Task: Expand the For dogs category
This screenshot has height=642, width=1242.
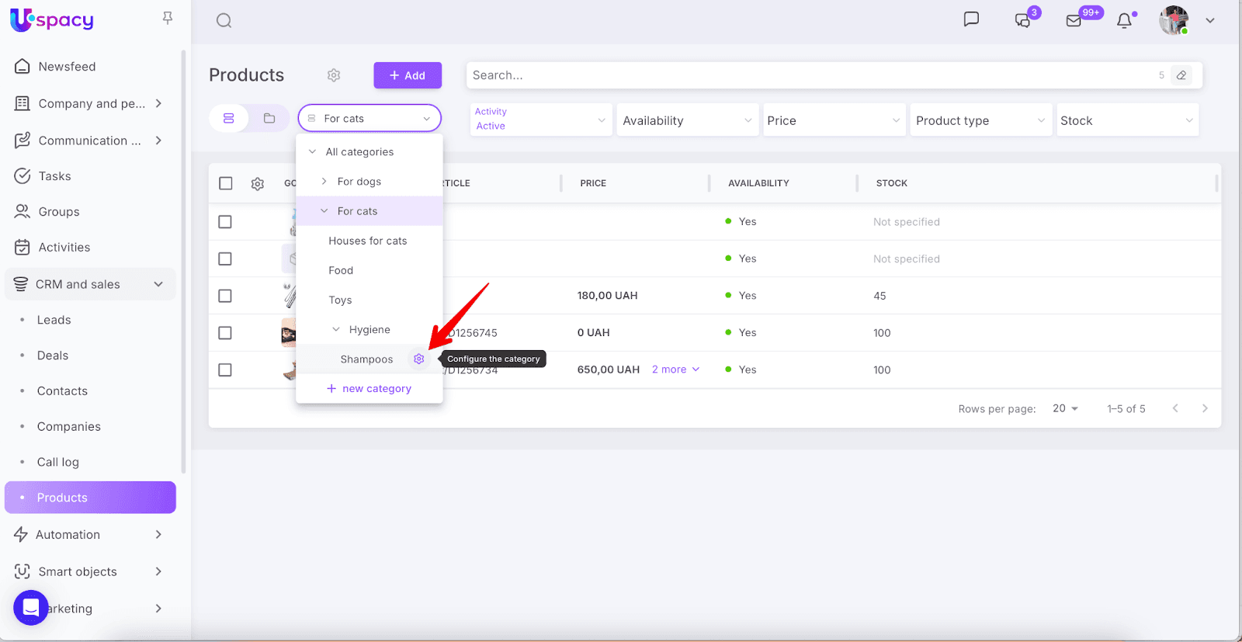Action: [324, 182]
